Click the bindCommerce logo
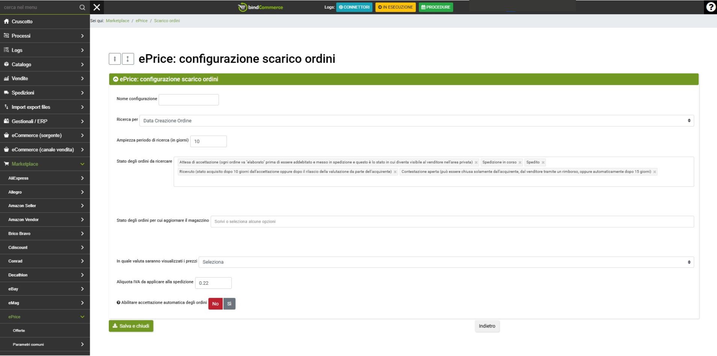This screenshot has width=717, height=356. pos(261,7)
